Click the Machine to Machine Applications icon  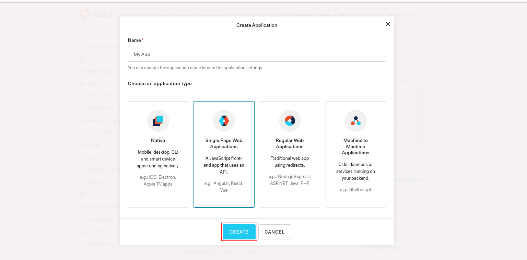click(356, 121)
